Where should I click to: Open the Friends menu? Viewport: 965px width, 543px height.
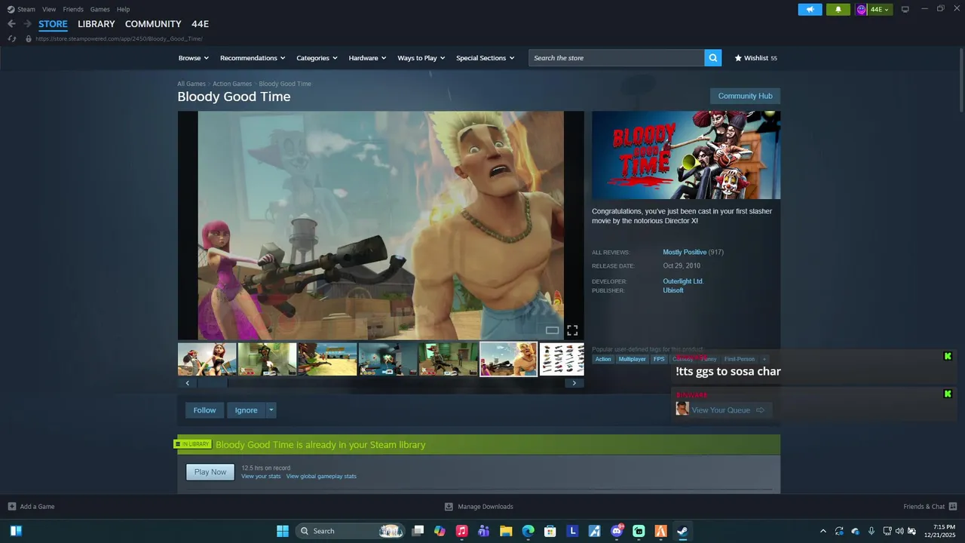73,9
